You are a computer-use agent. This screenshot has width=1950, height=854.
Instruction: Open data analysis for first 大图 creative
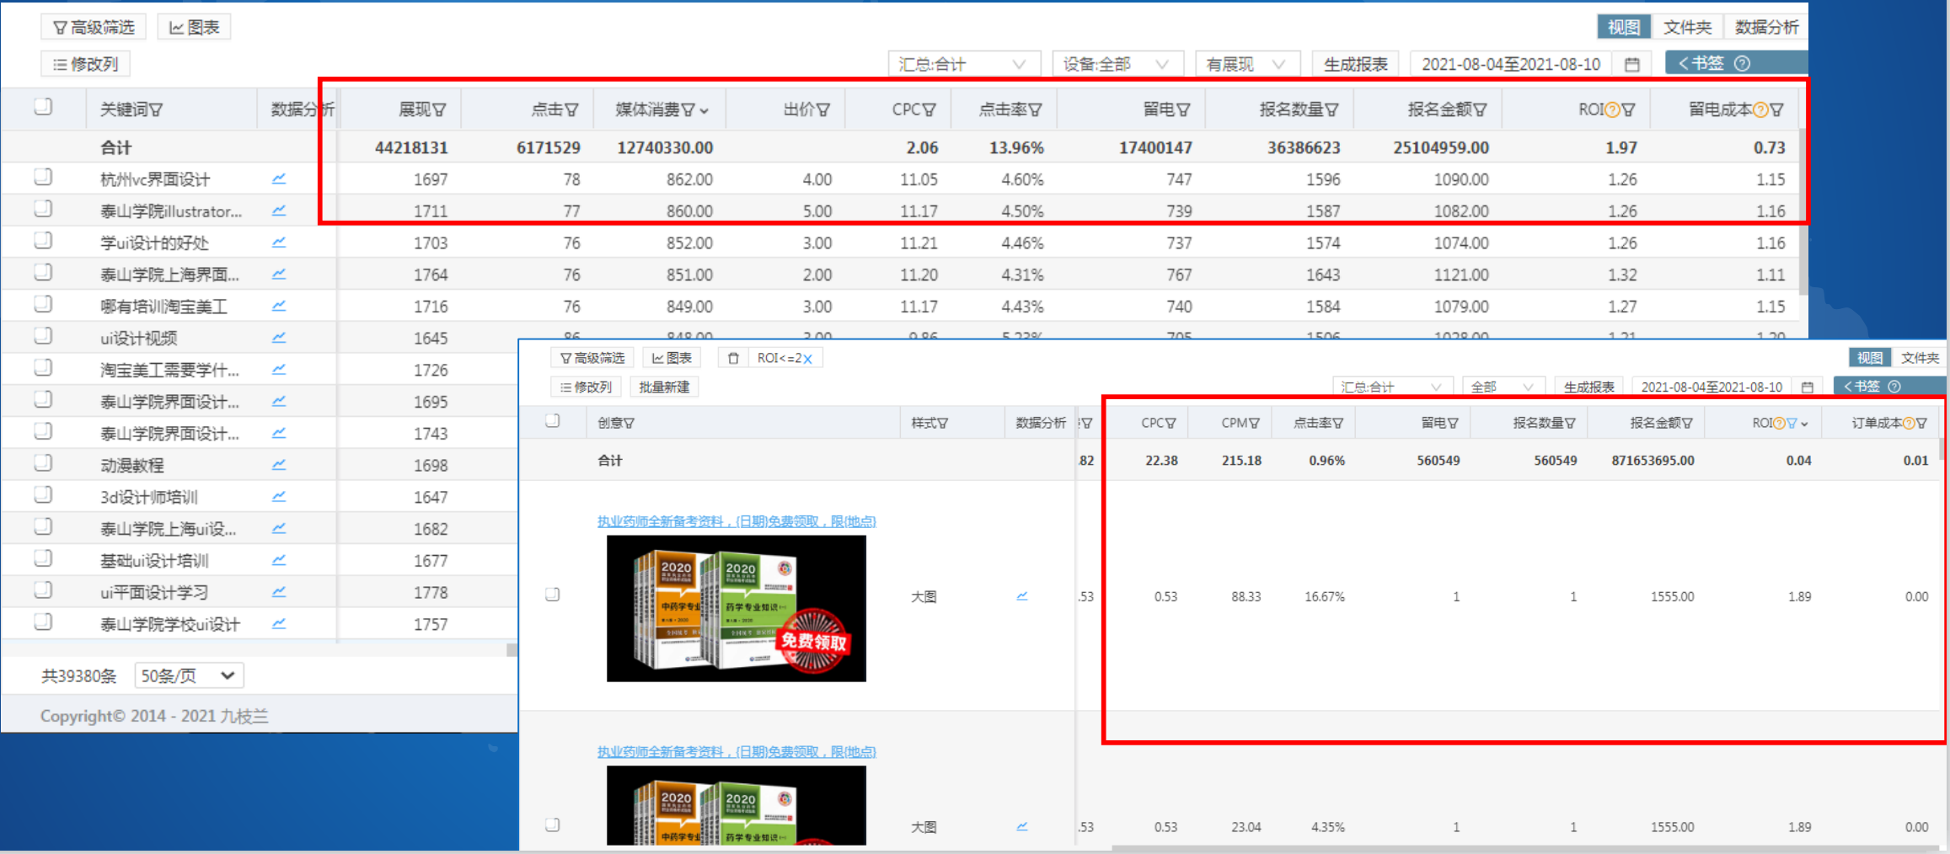[1022, 596]
